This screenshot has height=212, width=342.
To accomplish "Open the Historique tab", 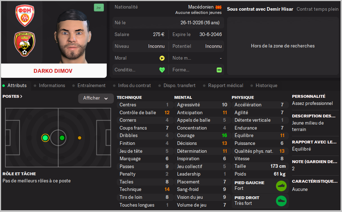I will point(266,86).
